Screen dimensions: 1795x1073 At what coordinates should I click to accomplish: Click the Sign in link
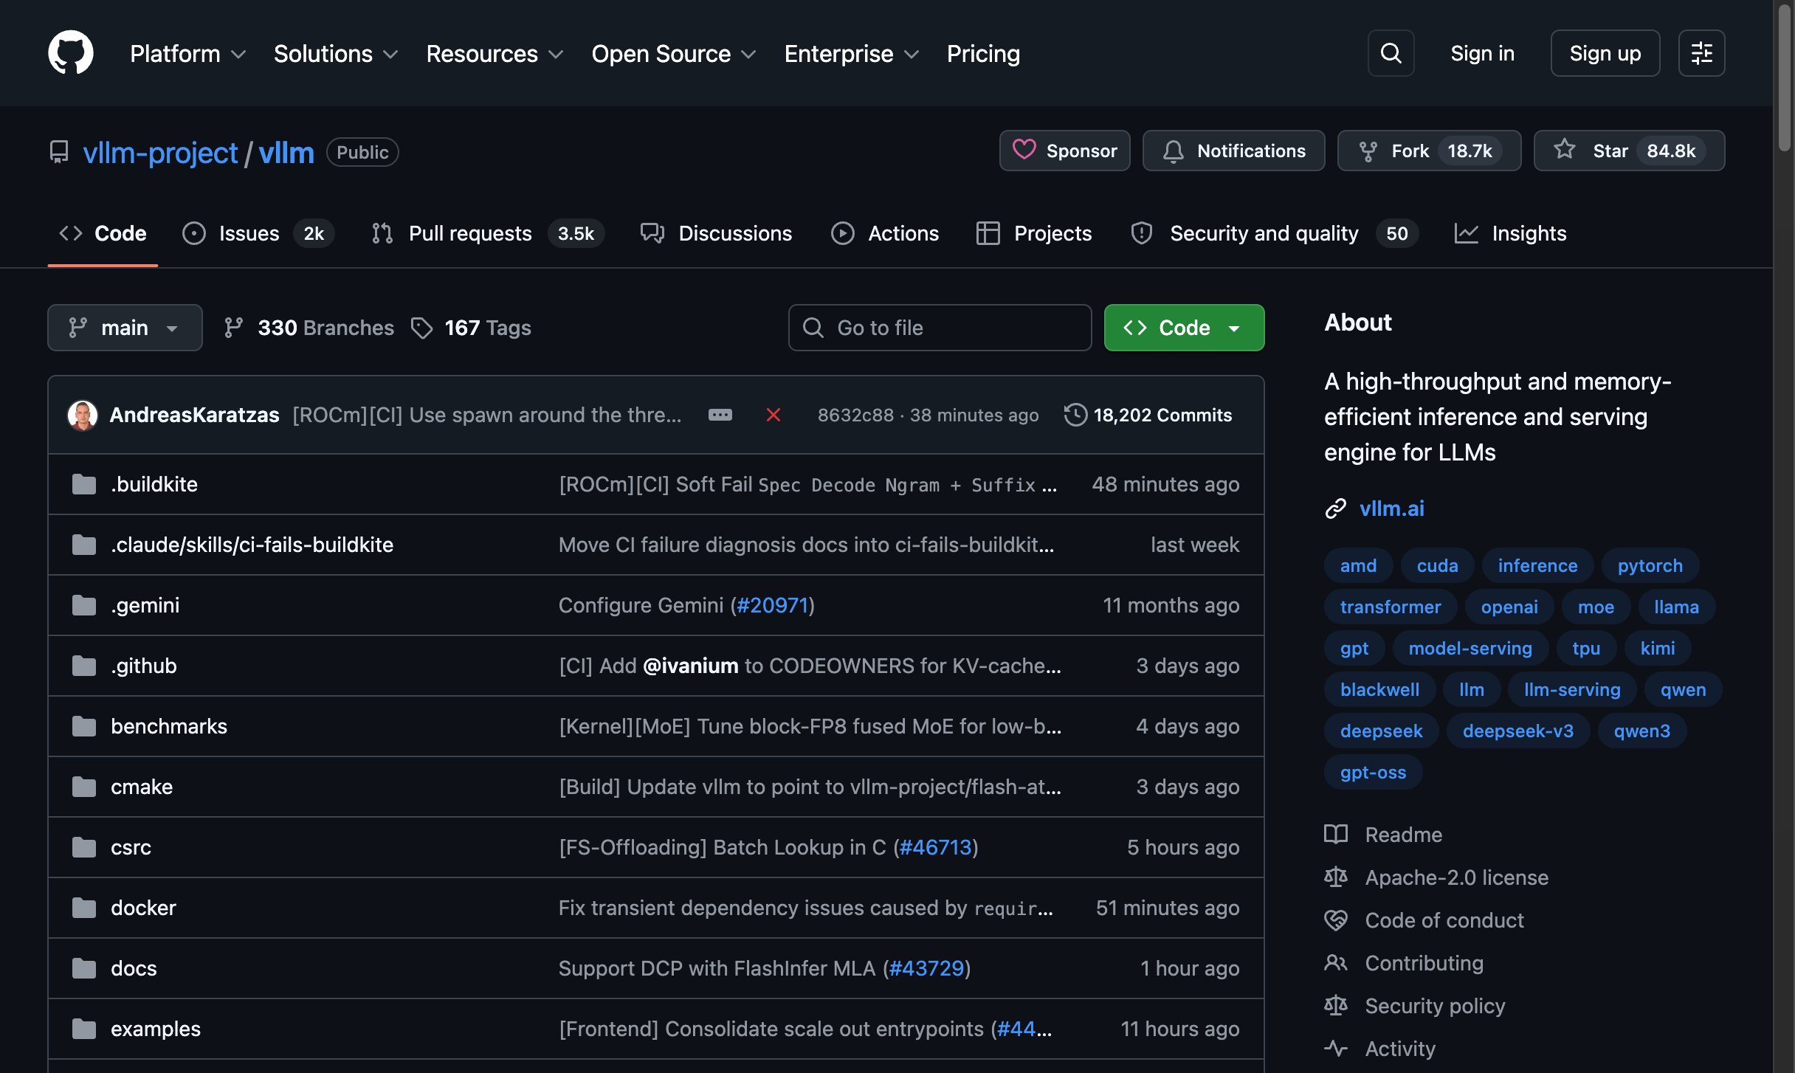(1482, 53)
